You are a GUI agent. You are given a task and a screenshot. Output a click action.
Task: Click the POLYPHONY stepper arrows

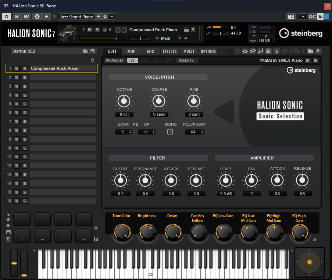(203, 132)
